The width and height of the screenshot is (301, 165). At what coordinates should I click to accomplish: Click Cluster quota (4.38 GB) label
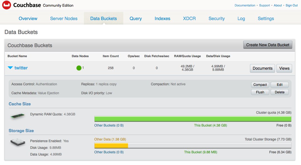point(274,113)
